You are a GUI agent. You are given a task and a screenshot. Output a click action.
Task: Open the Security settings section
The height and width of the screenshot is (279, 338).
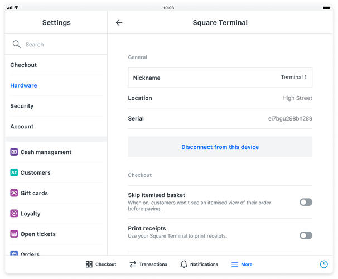tap(22, 106)
